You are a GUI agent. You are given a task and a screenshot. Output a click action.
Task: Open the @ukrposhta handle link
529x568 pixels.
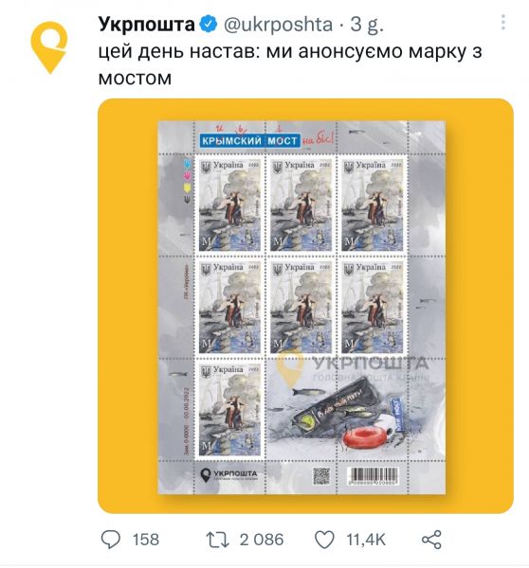click(x=278, y=25)
